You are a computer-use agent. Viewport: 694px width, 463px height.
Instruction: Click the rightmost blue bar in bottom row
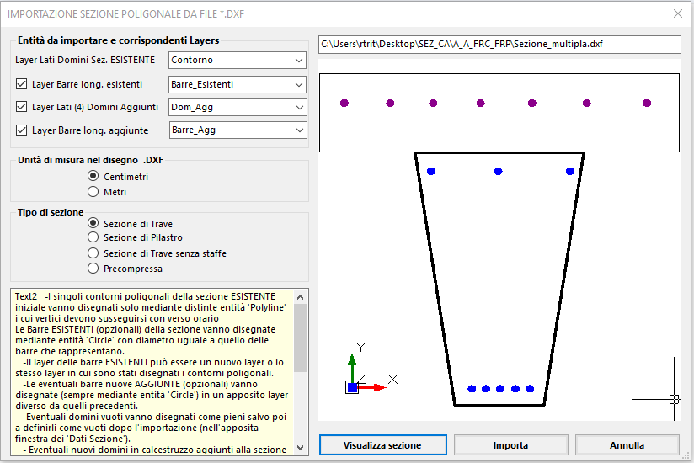point(530,389)
